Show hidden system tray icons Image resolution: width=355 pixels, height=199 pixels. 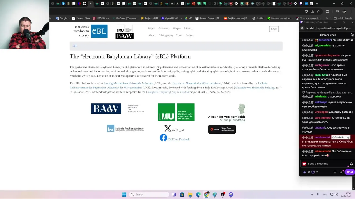click(x=312, y=195)
